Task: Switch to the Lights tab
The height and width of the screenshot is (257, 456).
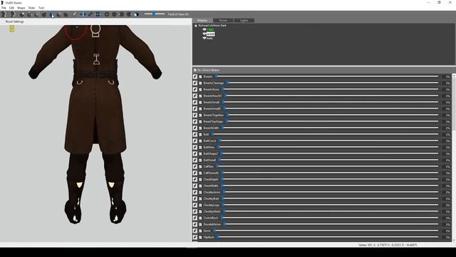Action: click(244, 21)
